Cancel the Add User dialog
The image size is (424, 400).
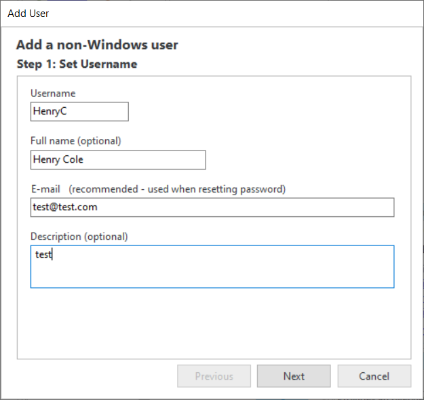tap(374, 376)
